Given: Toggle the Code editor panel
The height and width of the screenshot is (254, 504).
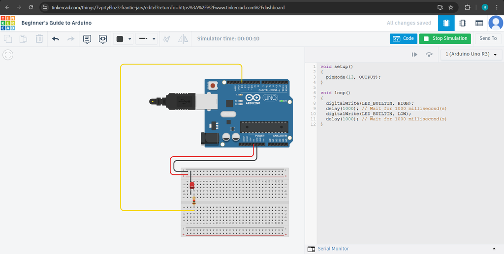Looking at the screenshot, I should [x=404, y=38].
